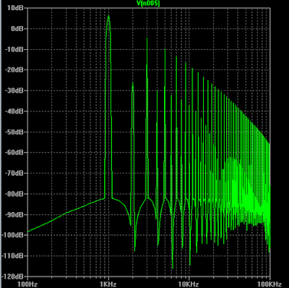Click the -90dB axis label
The image size is (289, 288).
tap(14, 214)
